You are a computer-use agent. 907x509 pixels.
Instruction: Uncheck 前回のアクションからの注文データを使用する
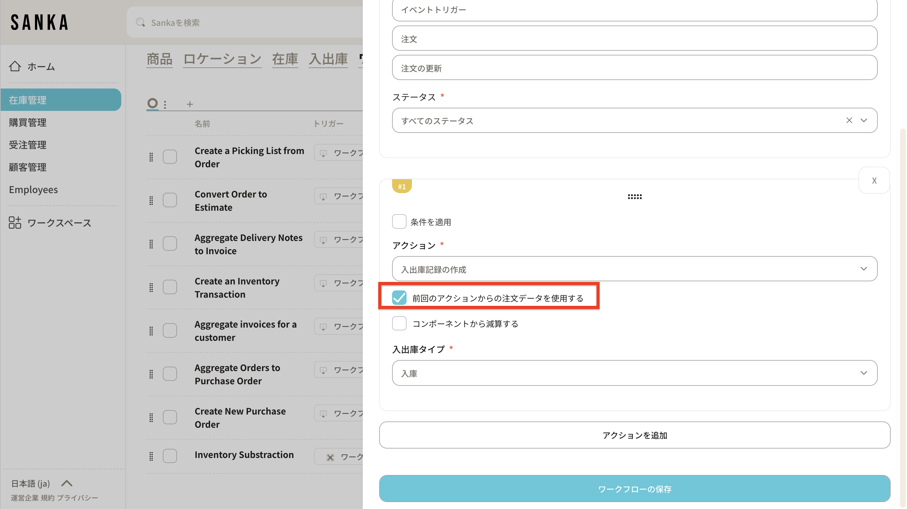pyautogui.click(x=399, y=298)
